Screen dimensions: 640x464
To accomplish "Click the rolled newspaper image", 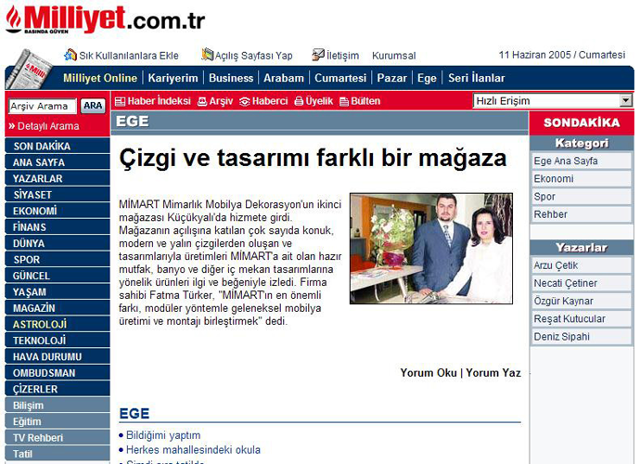I will (31, 69).
